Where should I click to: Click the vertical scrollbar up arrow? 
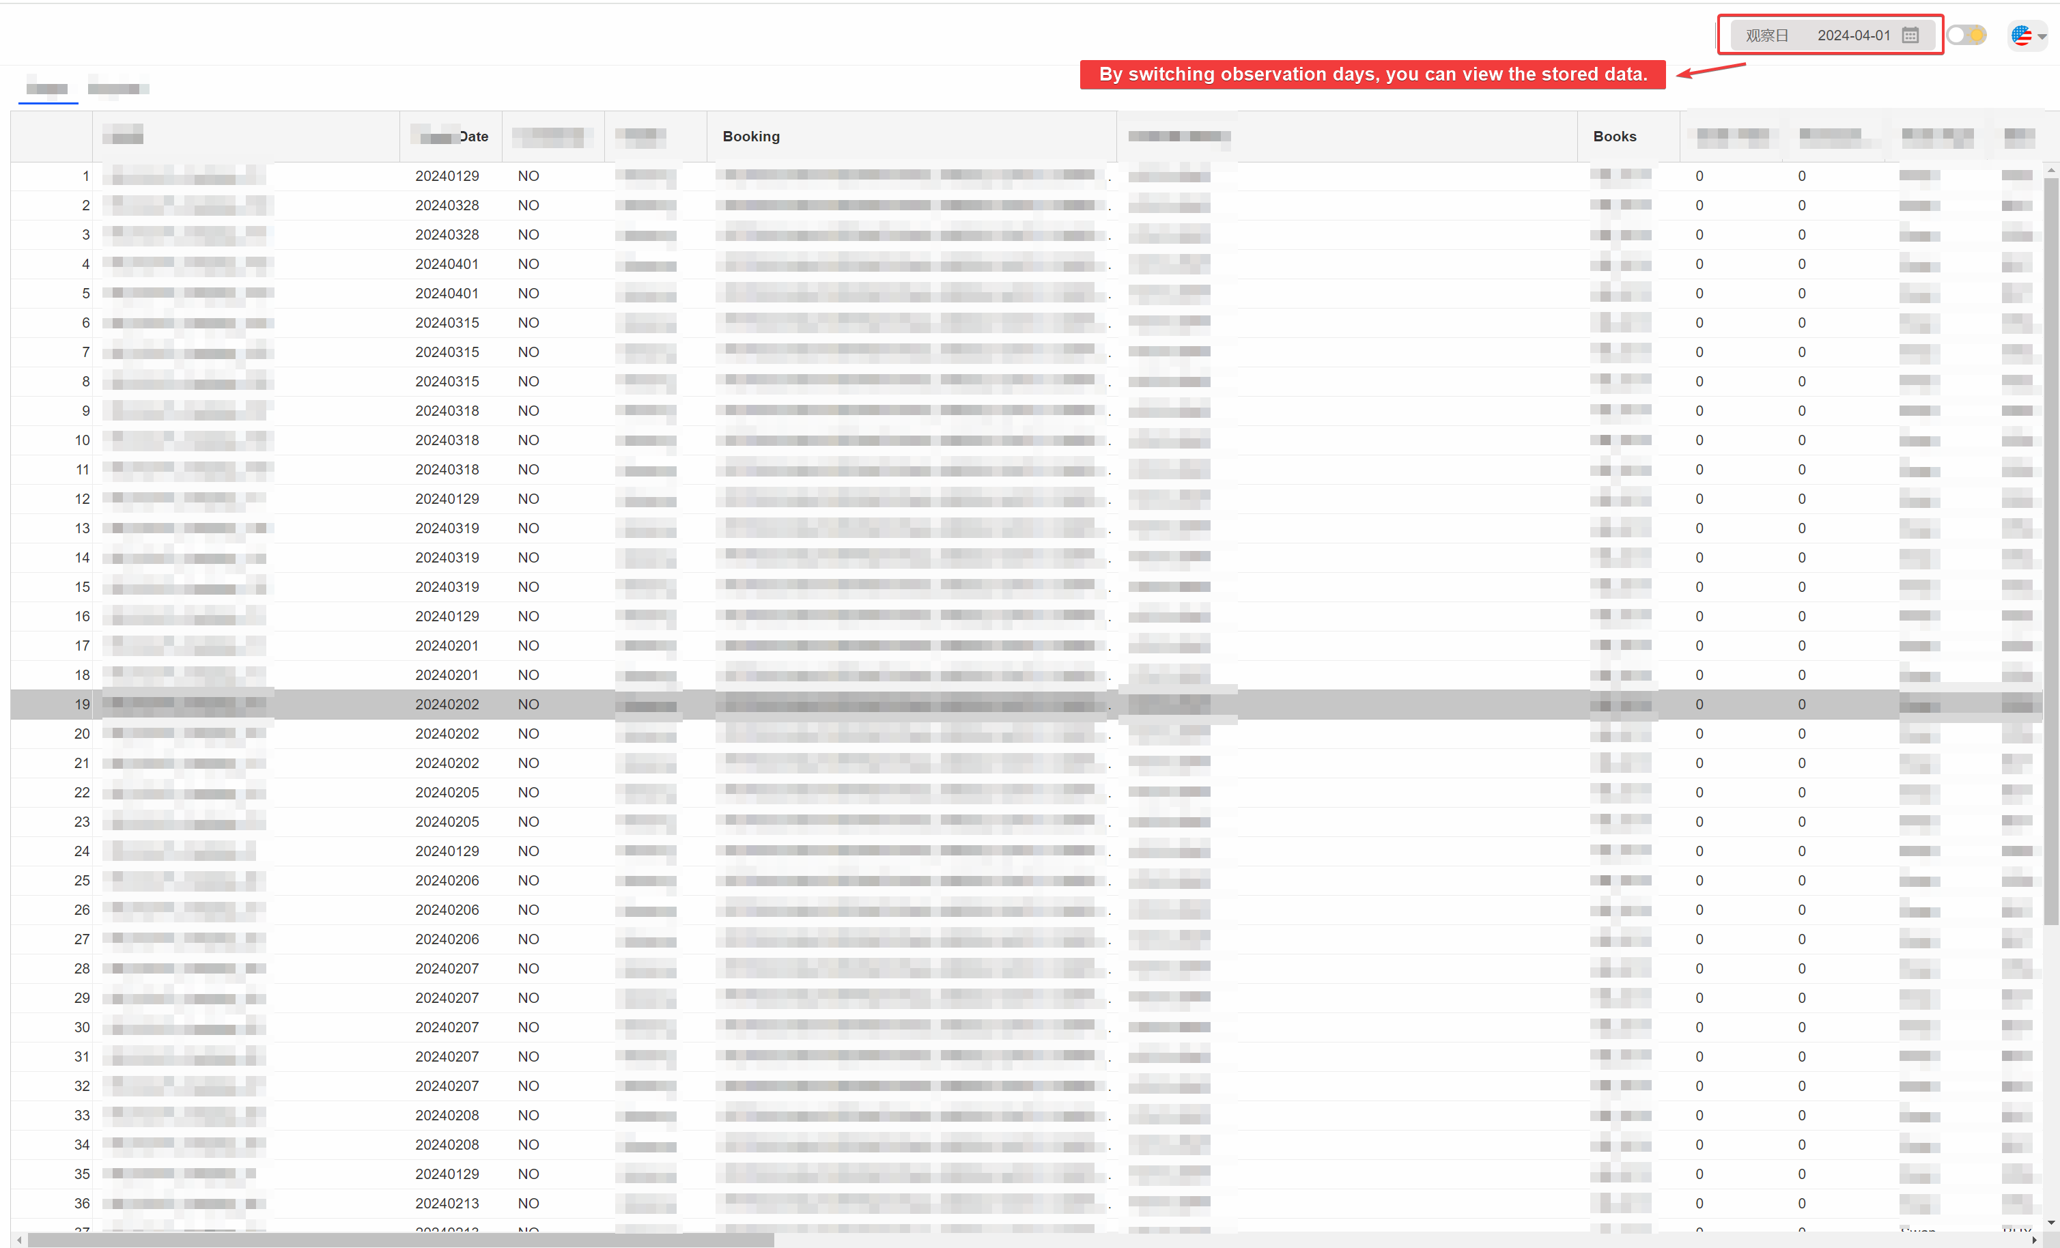(x=2051, y=170)
